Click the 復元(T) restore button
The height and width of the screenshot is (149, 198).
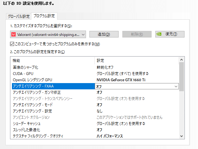click(x=170, y=34)
